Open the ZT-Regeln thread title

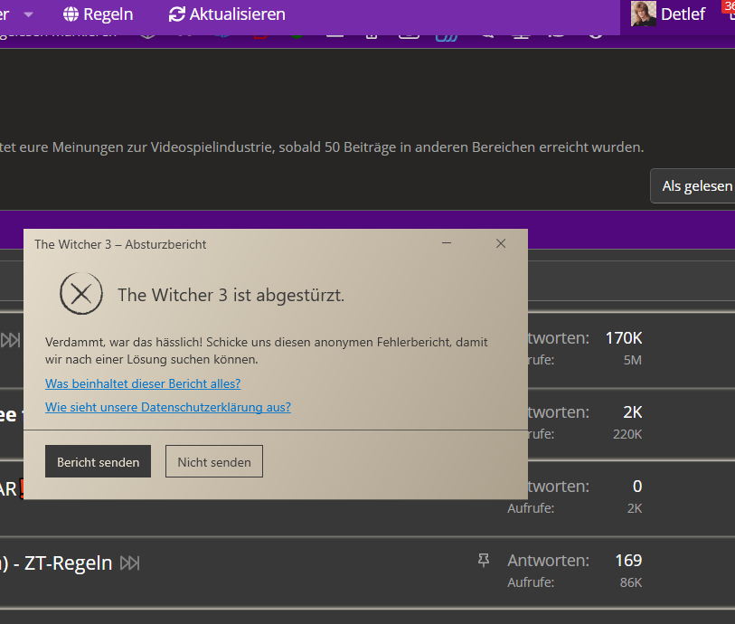click(x=68, y=563)
